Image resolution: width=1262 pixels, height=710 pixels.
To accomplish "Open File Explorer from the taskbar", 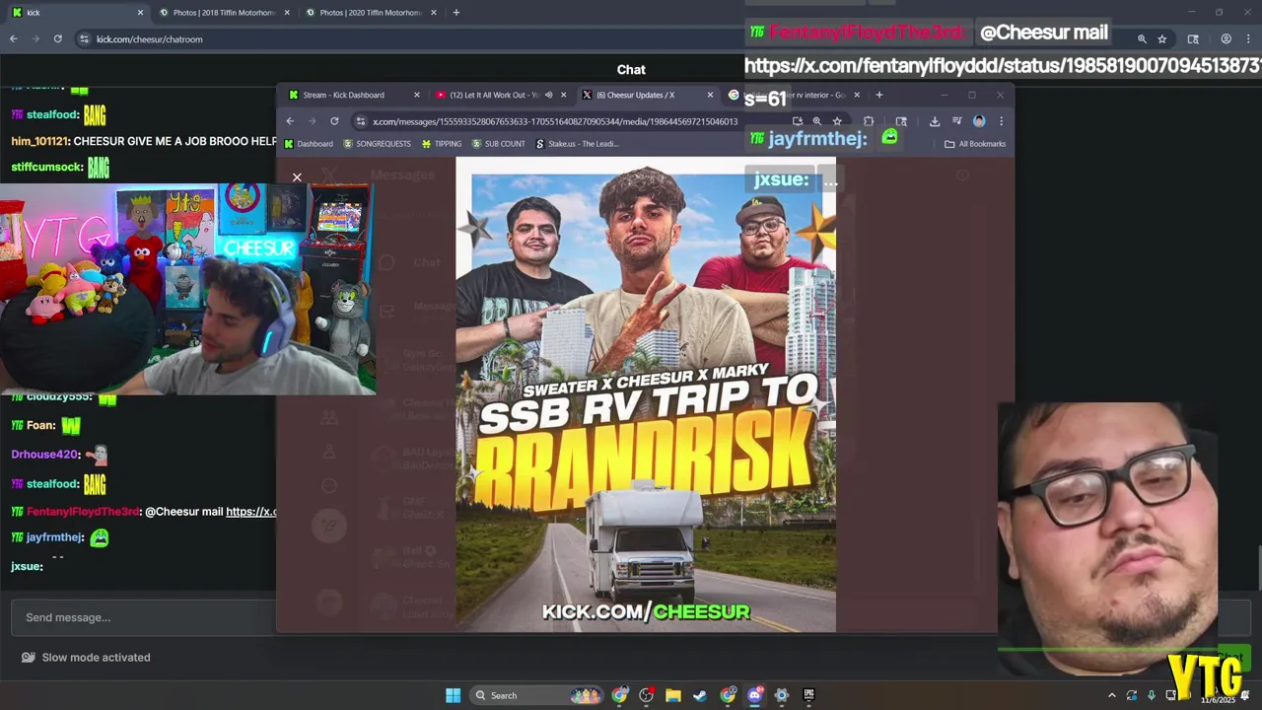I will coord(672,695).
